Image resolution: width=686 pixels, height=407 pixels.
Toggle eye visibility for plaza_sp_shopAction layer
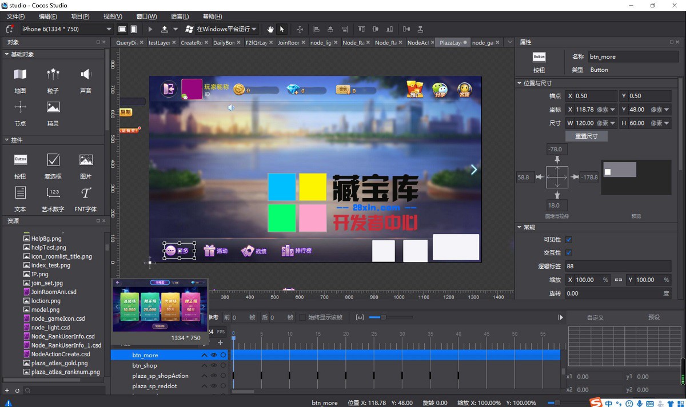[x=214, y=376]
